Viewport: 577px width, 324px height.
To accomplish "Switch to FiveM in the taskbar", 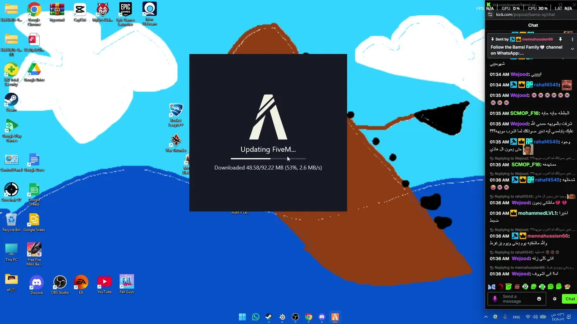I will (x=335, y=317).
